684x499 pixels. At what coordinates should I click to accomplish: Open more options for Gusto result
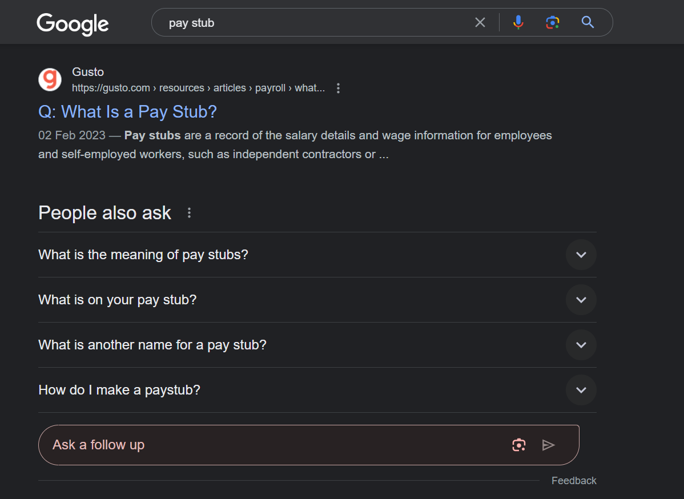click(339, 88)
